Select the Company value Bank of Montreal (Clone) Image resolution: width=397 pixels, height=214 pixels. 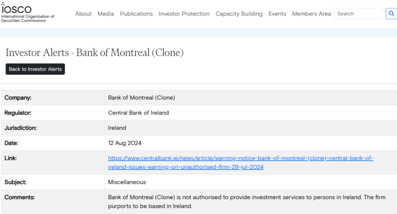142,98
